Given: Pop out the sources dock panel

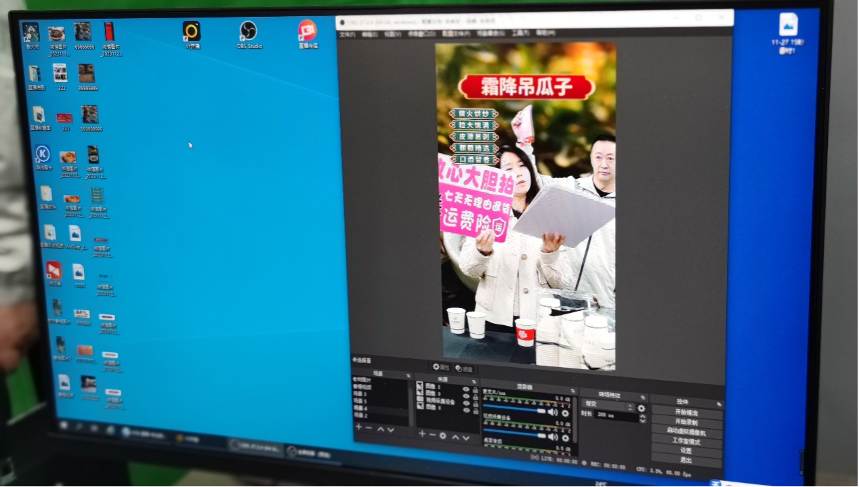Looking at the screenshot, I should (x=474, y=381).
